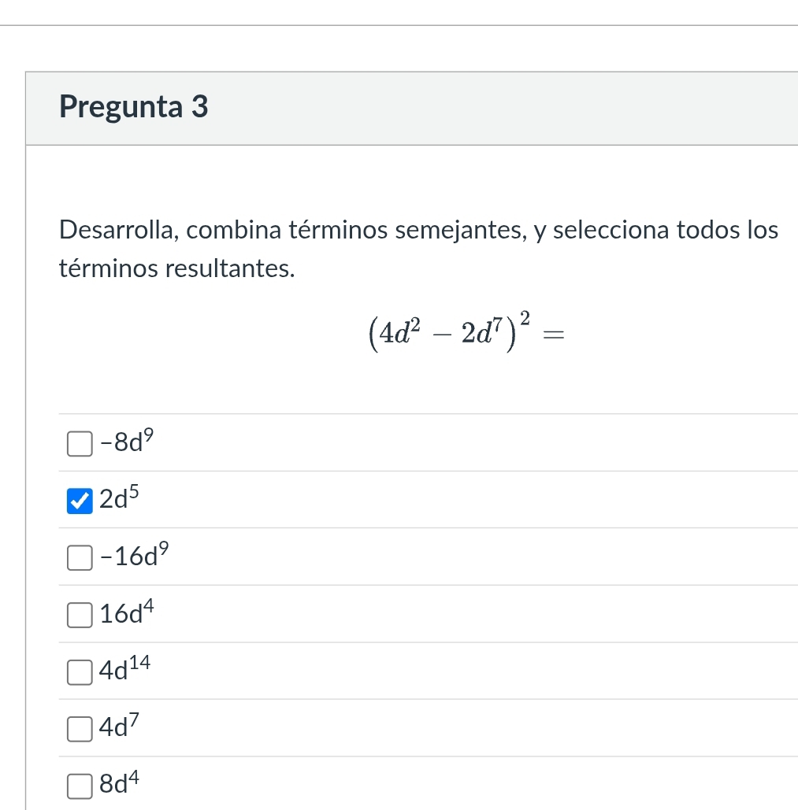Toggle the 8d⁴ checkbox at bottom
The width and height of the screenshot is (798, 810).
tap(78, 786)
